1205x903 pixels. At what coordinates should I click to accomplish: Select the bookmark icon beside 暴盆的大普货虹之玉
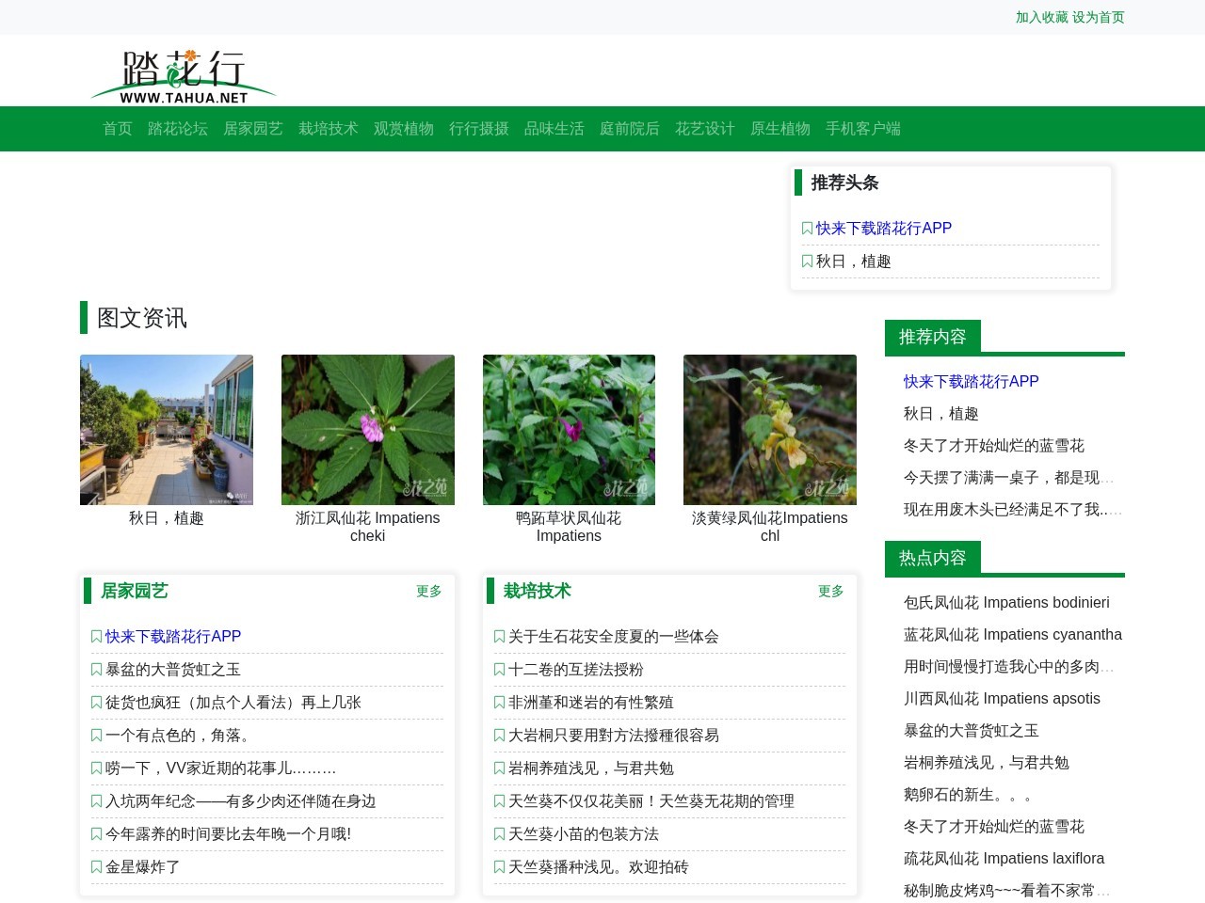click(97, 669)
